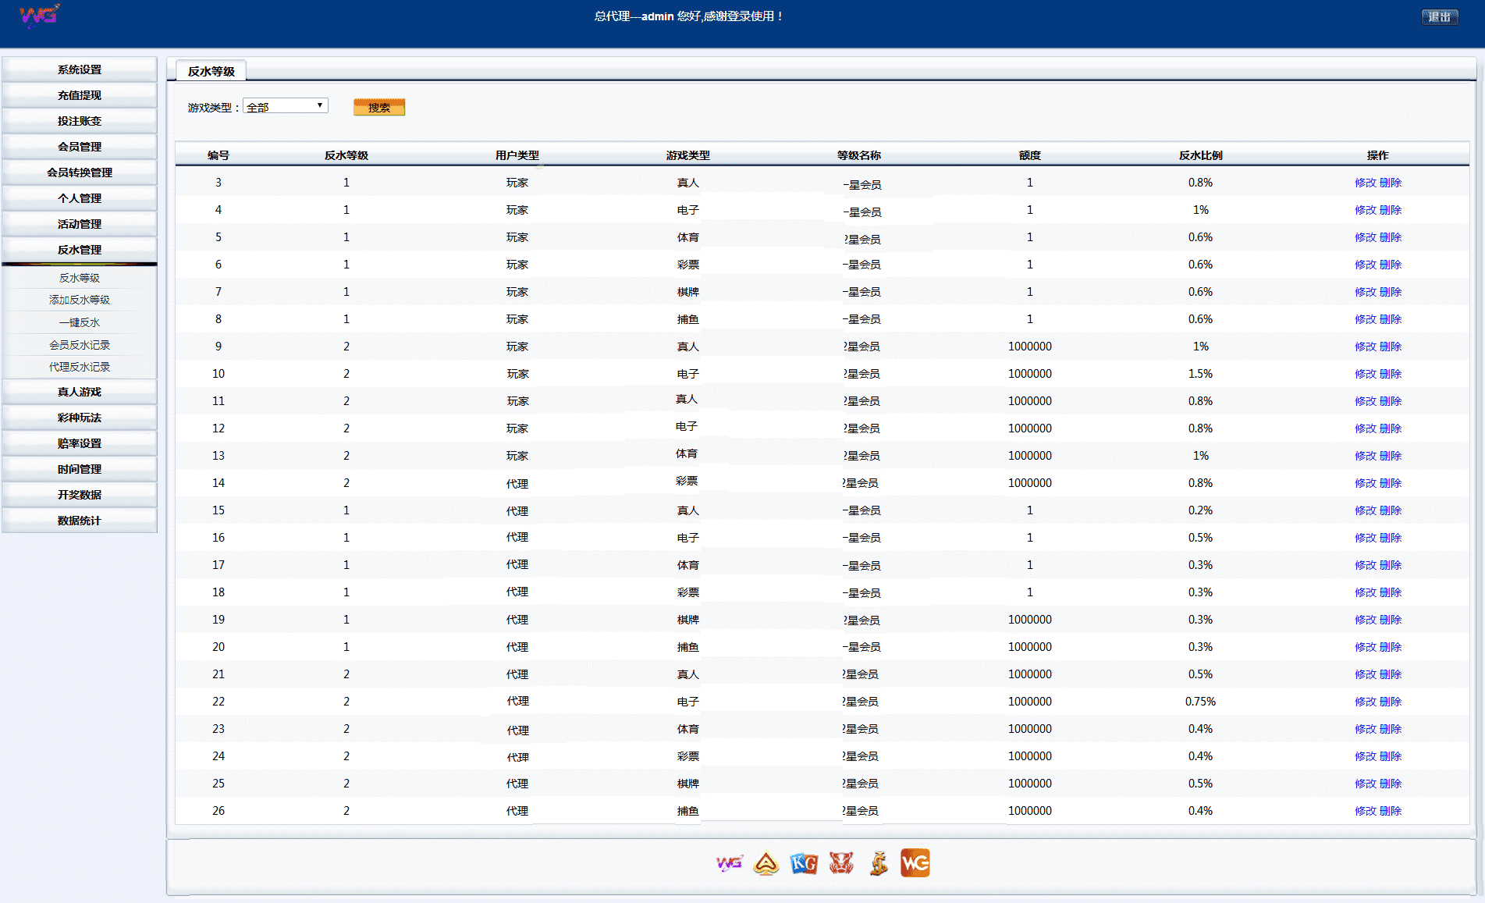
Task: Click the 反水比例 column header
Action: (x=1200, y=155)
